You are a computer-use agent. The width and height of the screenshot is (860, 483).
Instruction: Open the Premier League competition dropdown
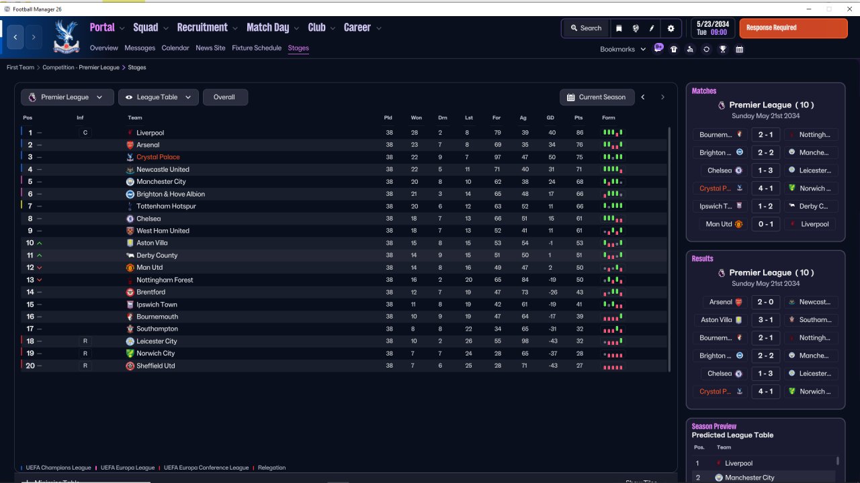click(67, 97)
